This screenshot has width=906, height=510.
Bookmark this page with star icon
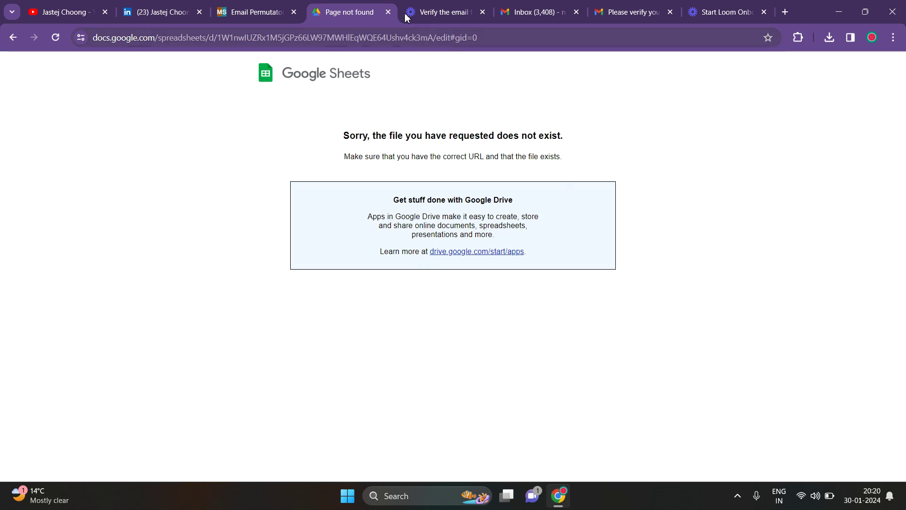[768, 37]
